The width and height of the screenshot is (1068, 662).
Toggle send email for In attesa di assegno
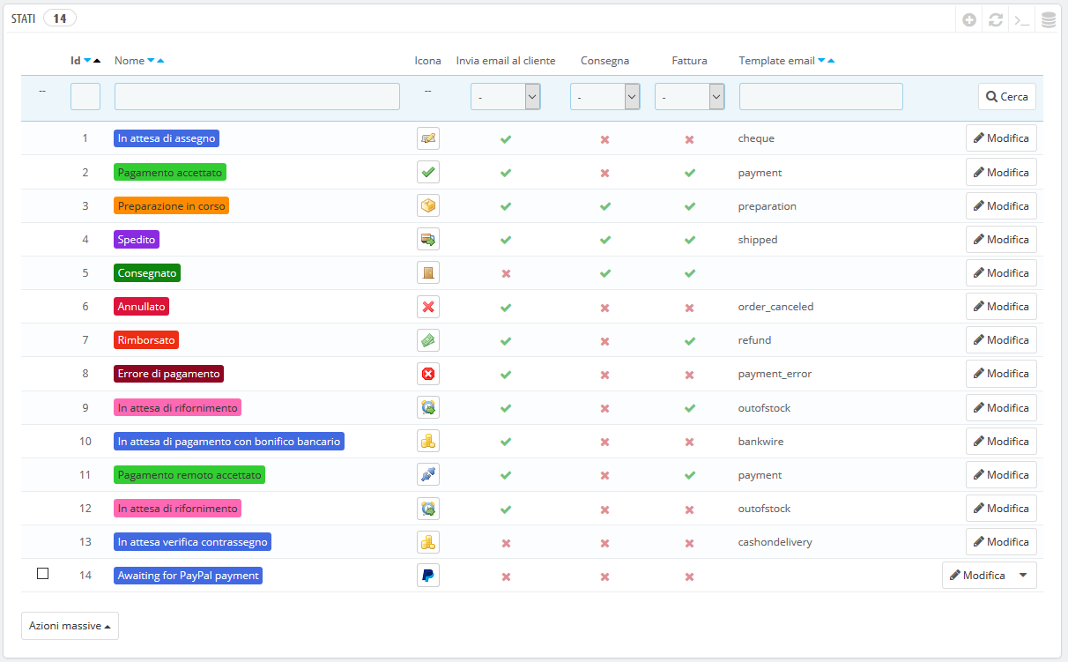tap(506, 139)
